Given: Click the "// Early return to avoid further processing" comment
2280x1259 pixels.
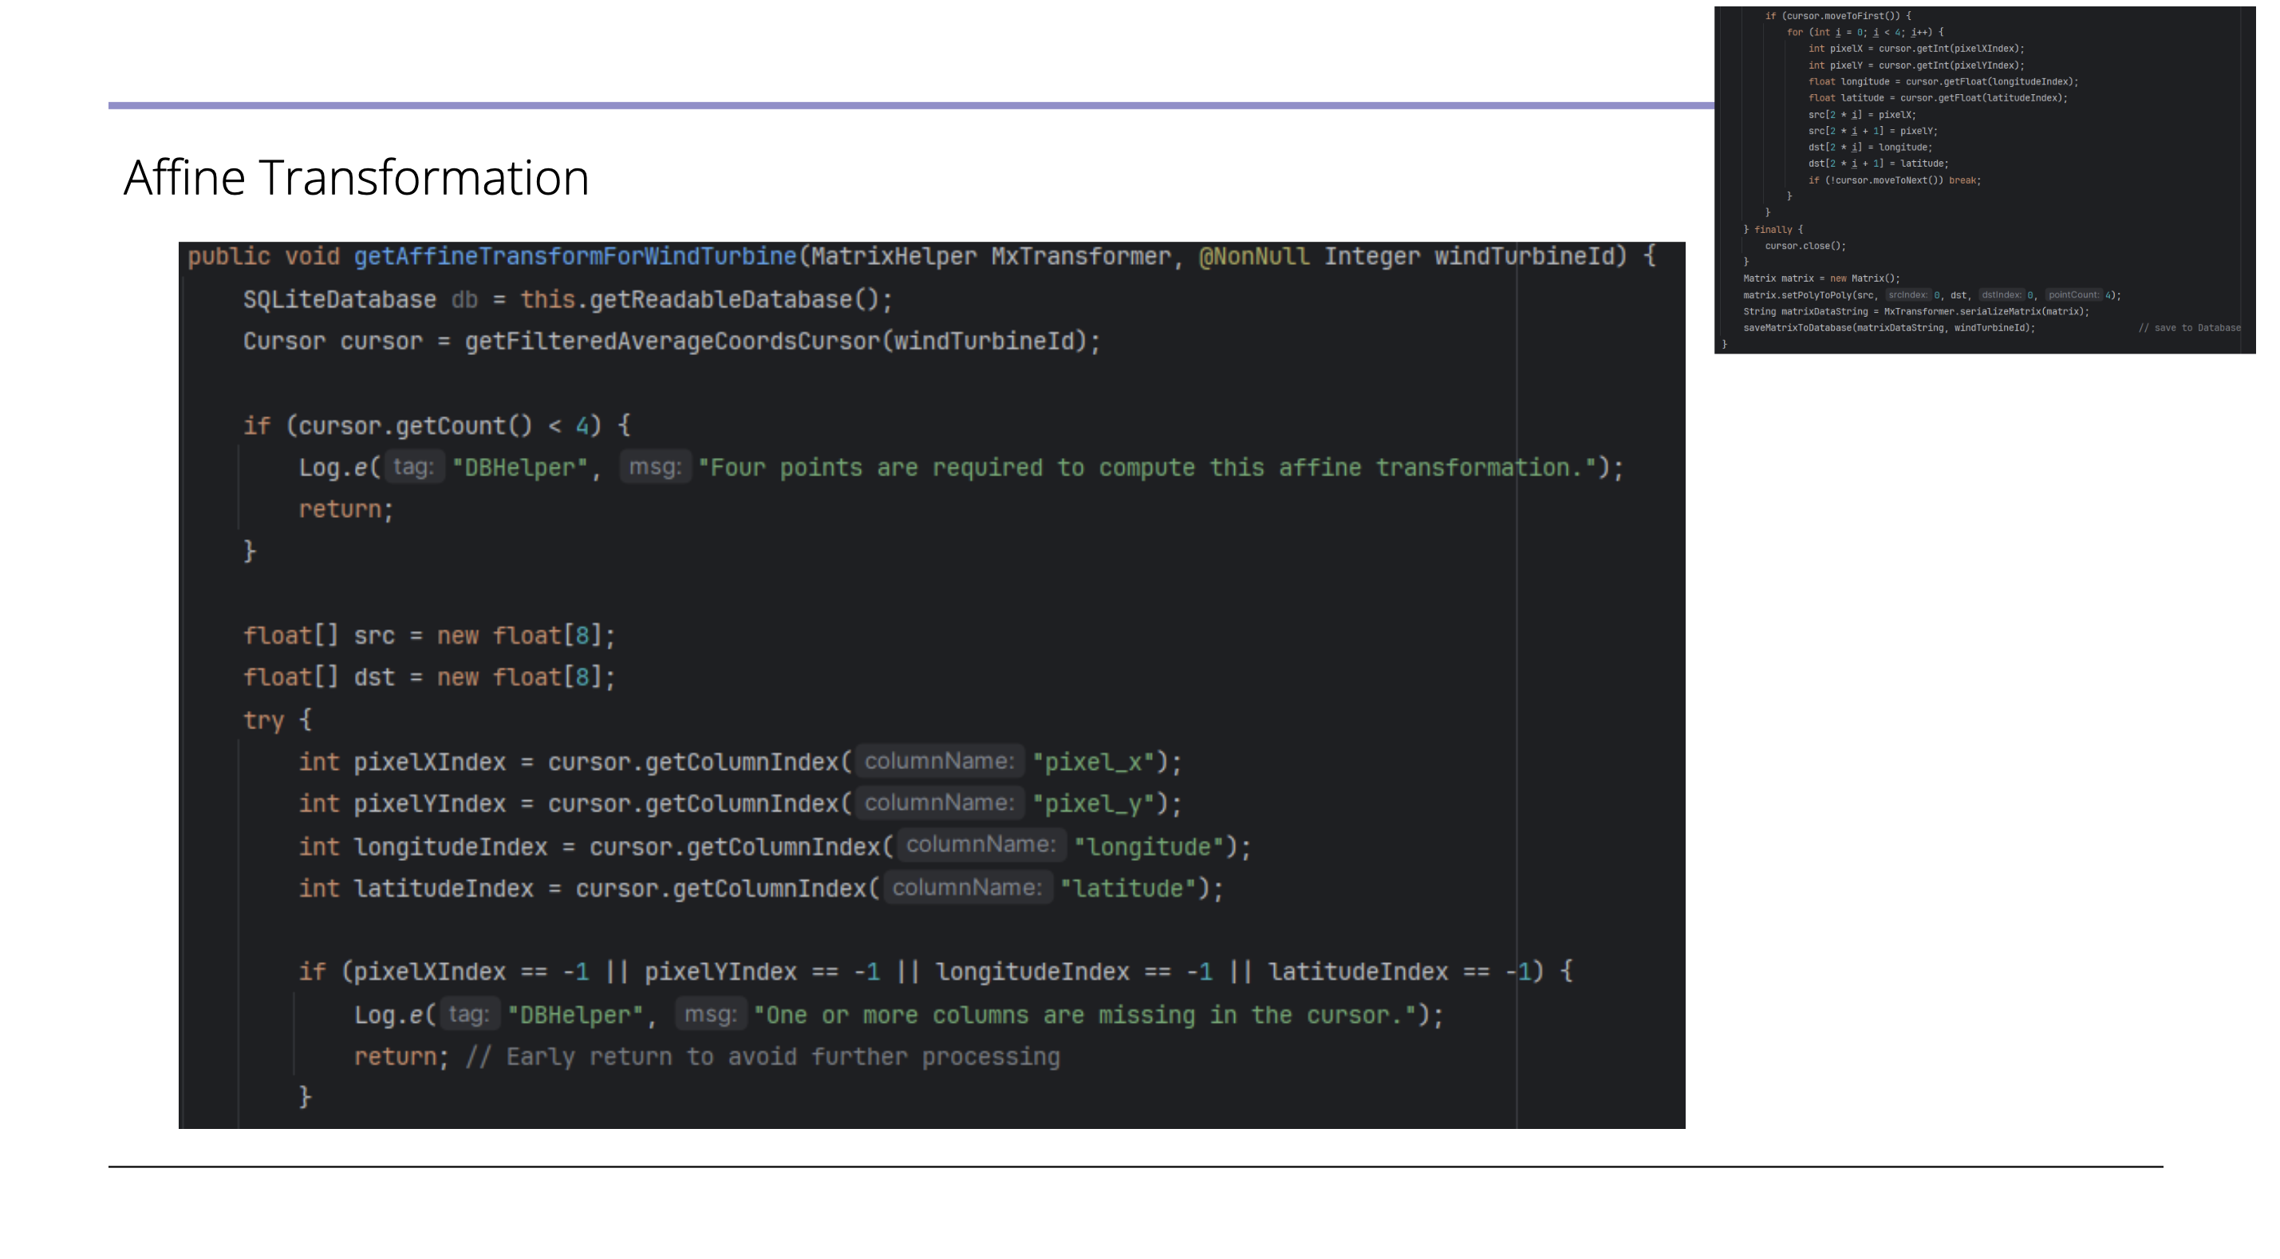Looking at the screenshot, I should point(762,1057).
